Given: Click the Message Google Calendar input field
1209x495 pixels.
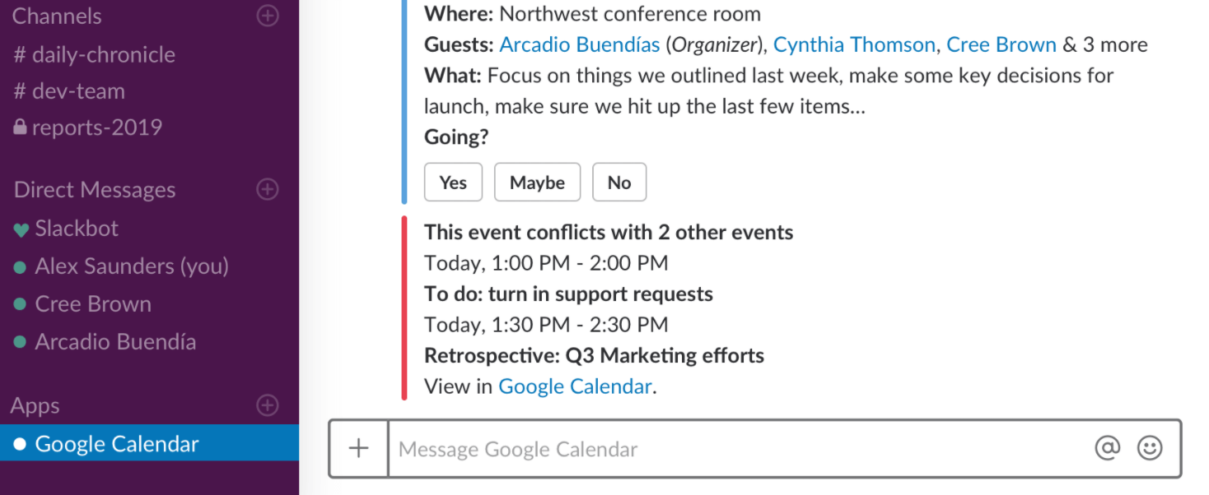Looking at the screenshot, I should point(741,448).
